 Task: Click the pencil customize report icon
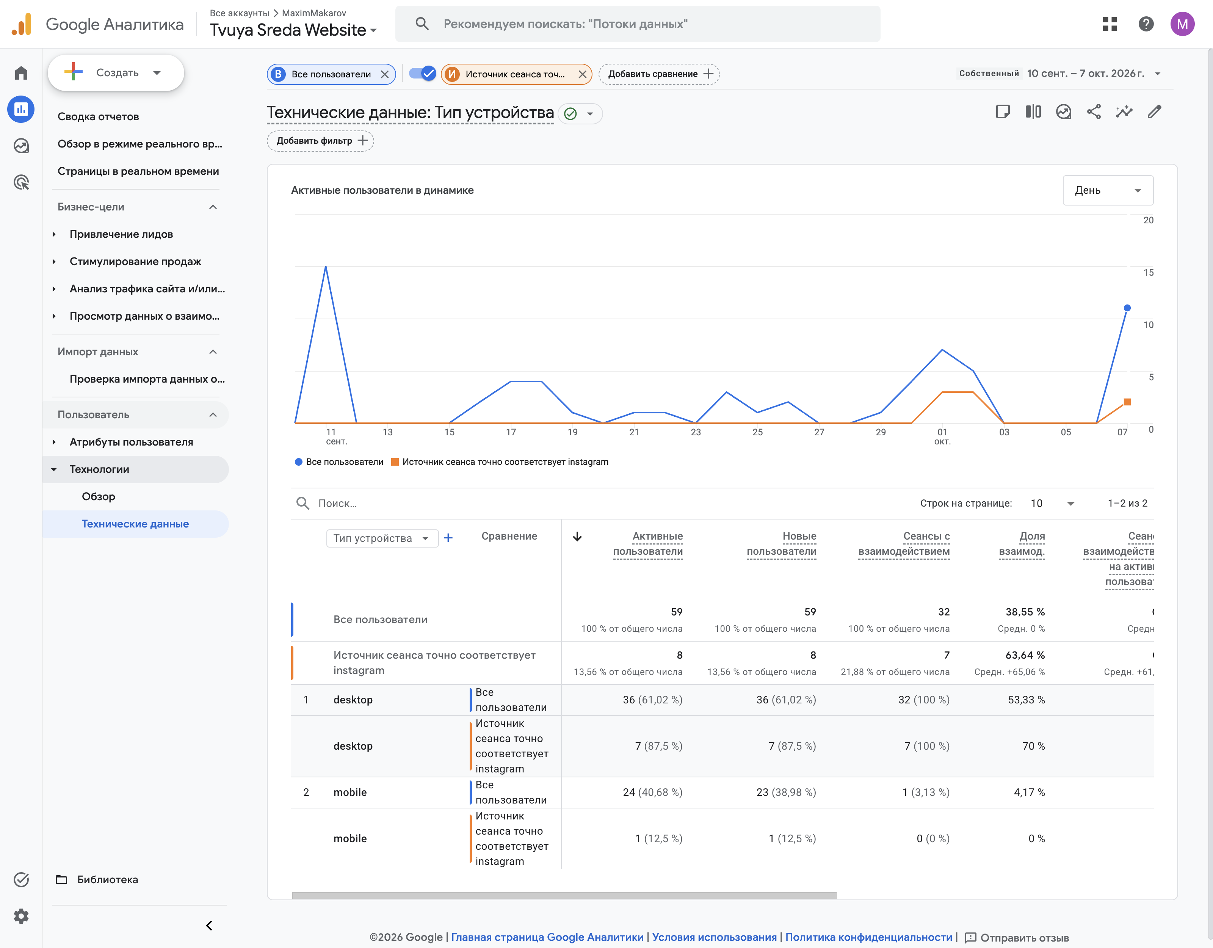[1154, 112]
